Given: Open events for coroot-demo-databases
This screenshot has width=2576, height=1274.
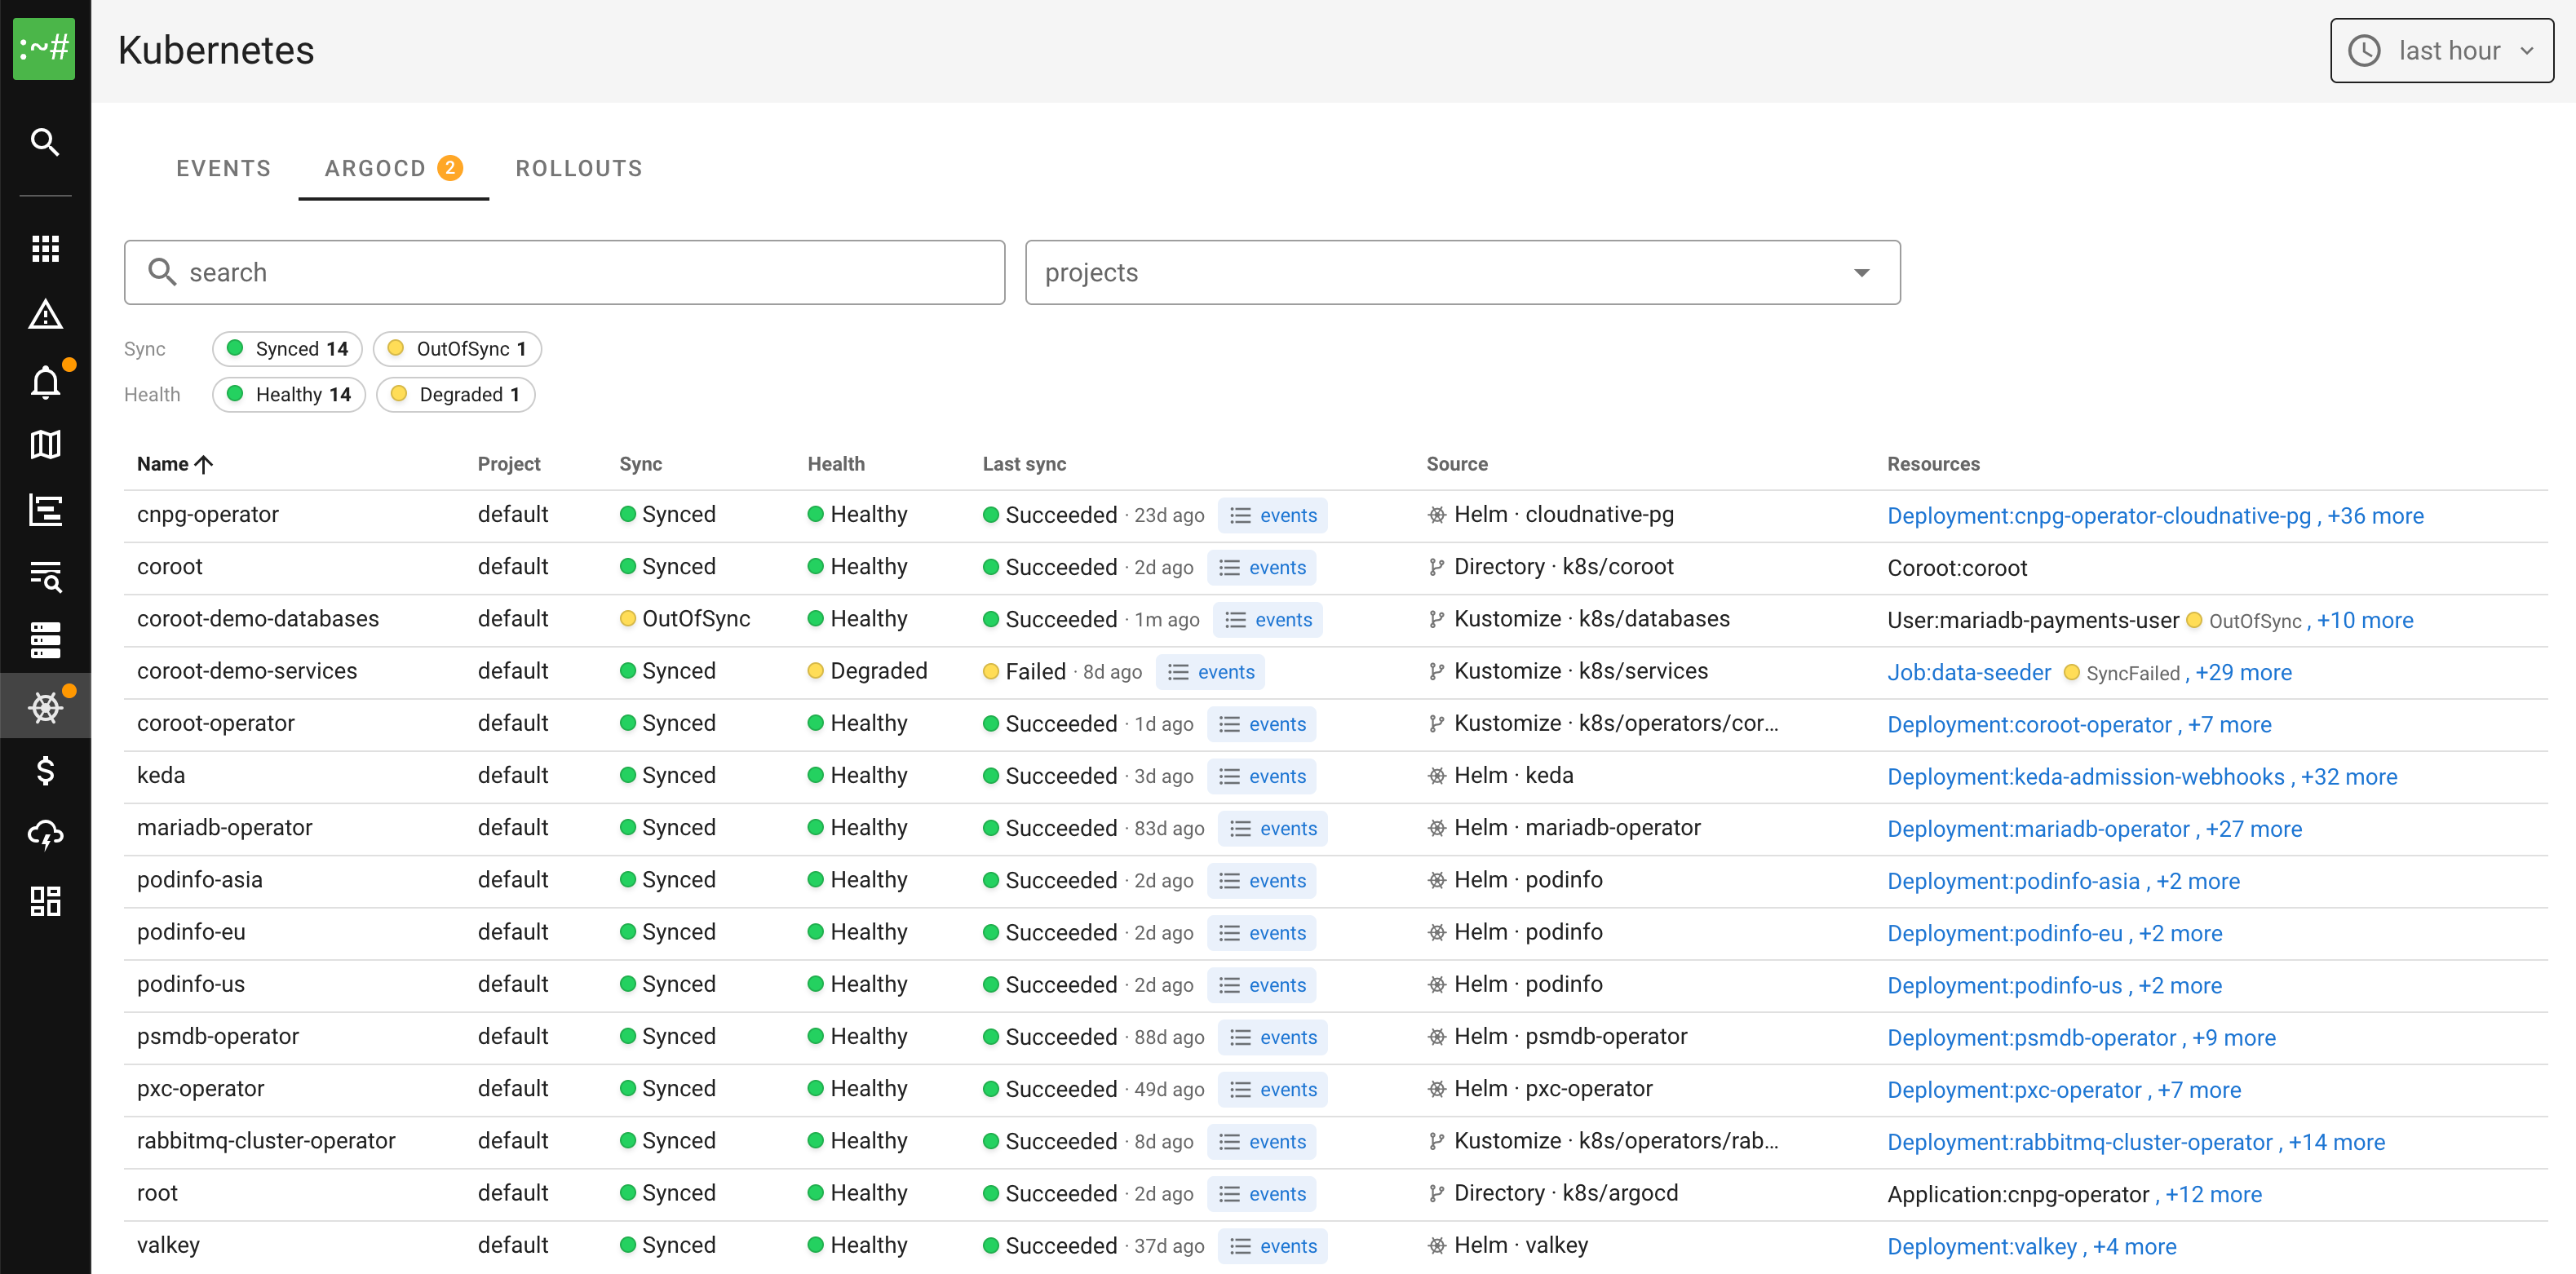Looking at the screenshot, I should pyautogui.click(x=1267, y=620).
